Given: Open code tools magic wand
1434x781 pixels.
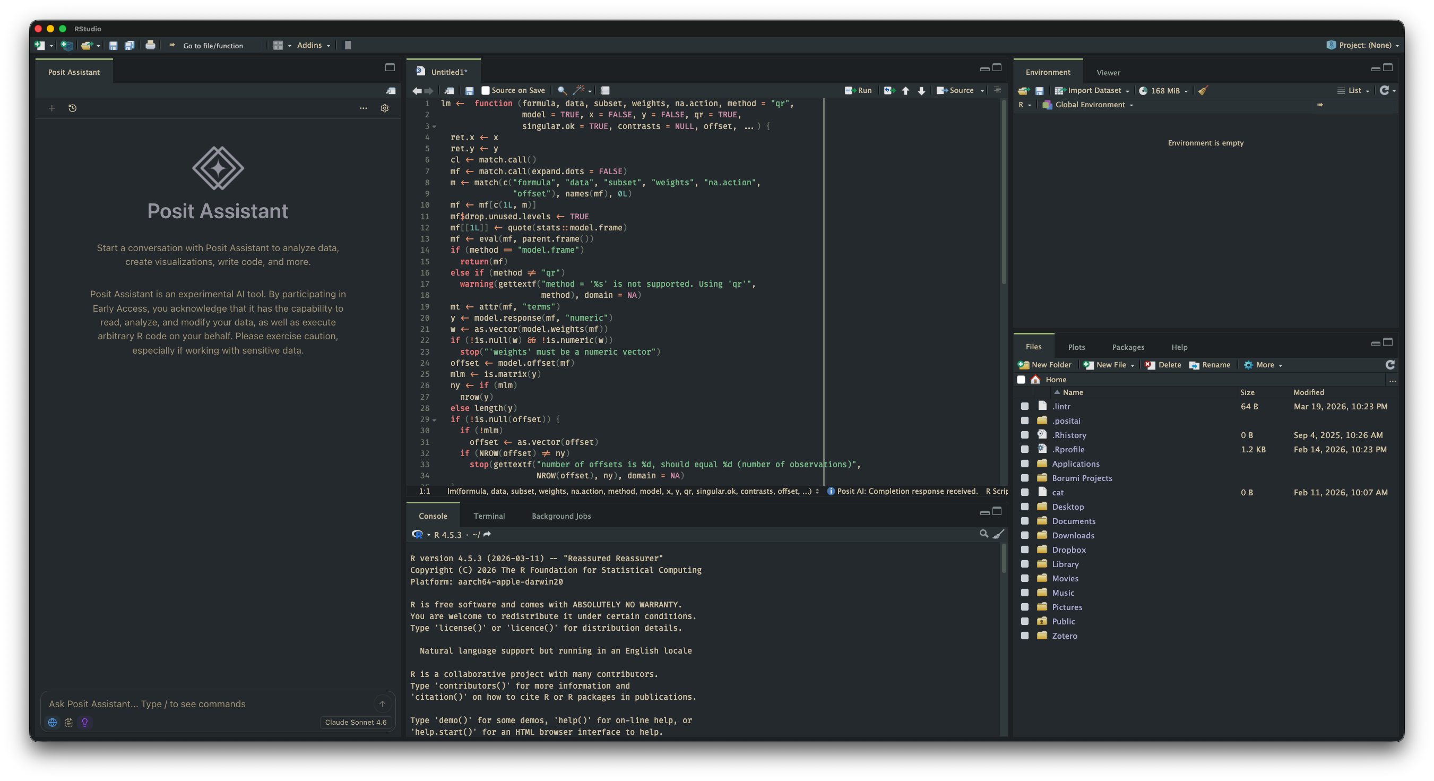Looking at the screenshot, I should [579, 90].
